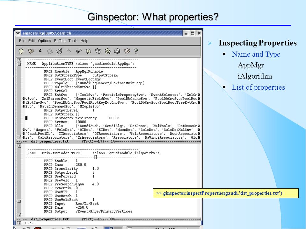The width and height of the screenshot is (306, 229).
Task: Open the Help menu in menu bar
Action: (84, 41)
